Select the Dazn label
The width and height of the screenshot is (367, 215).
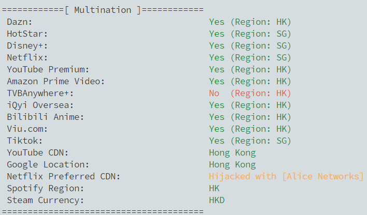(x=19, y=22)
